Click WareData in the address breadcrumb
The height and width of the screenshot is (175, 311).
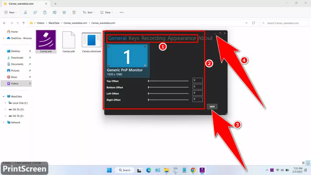click(54, 23)
